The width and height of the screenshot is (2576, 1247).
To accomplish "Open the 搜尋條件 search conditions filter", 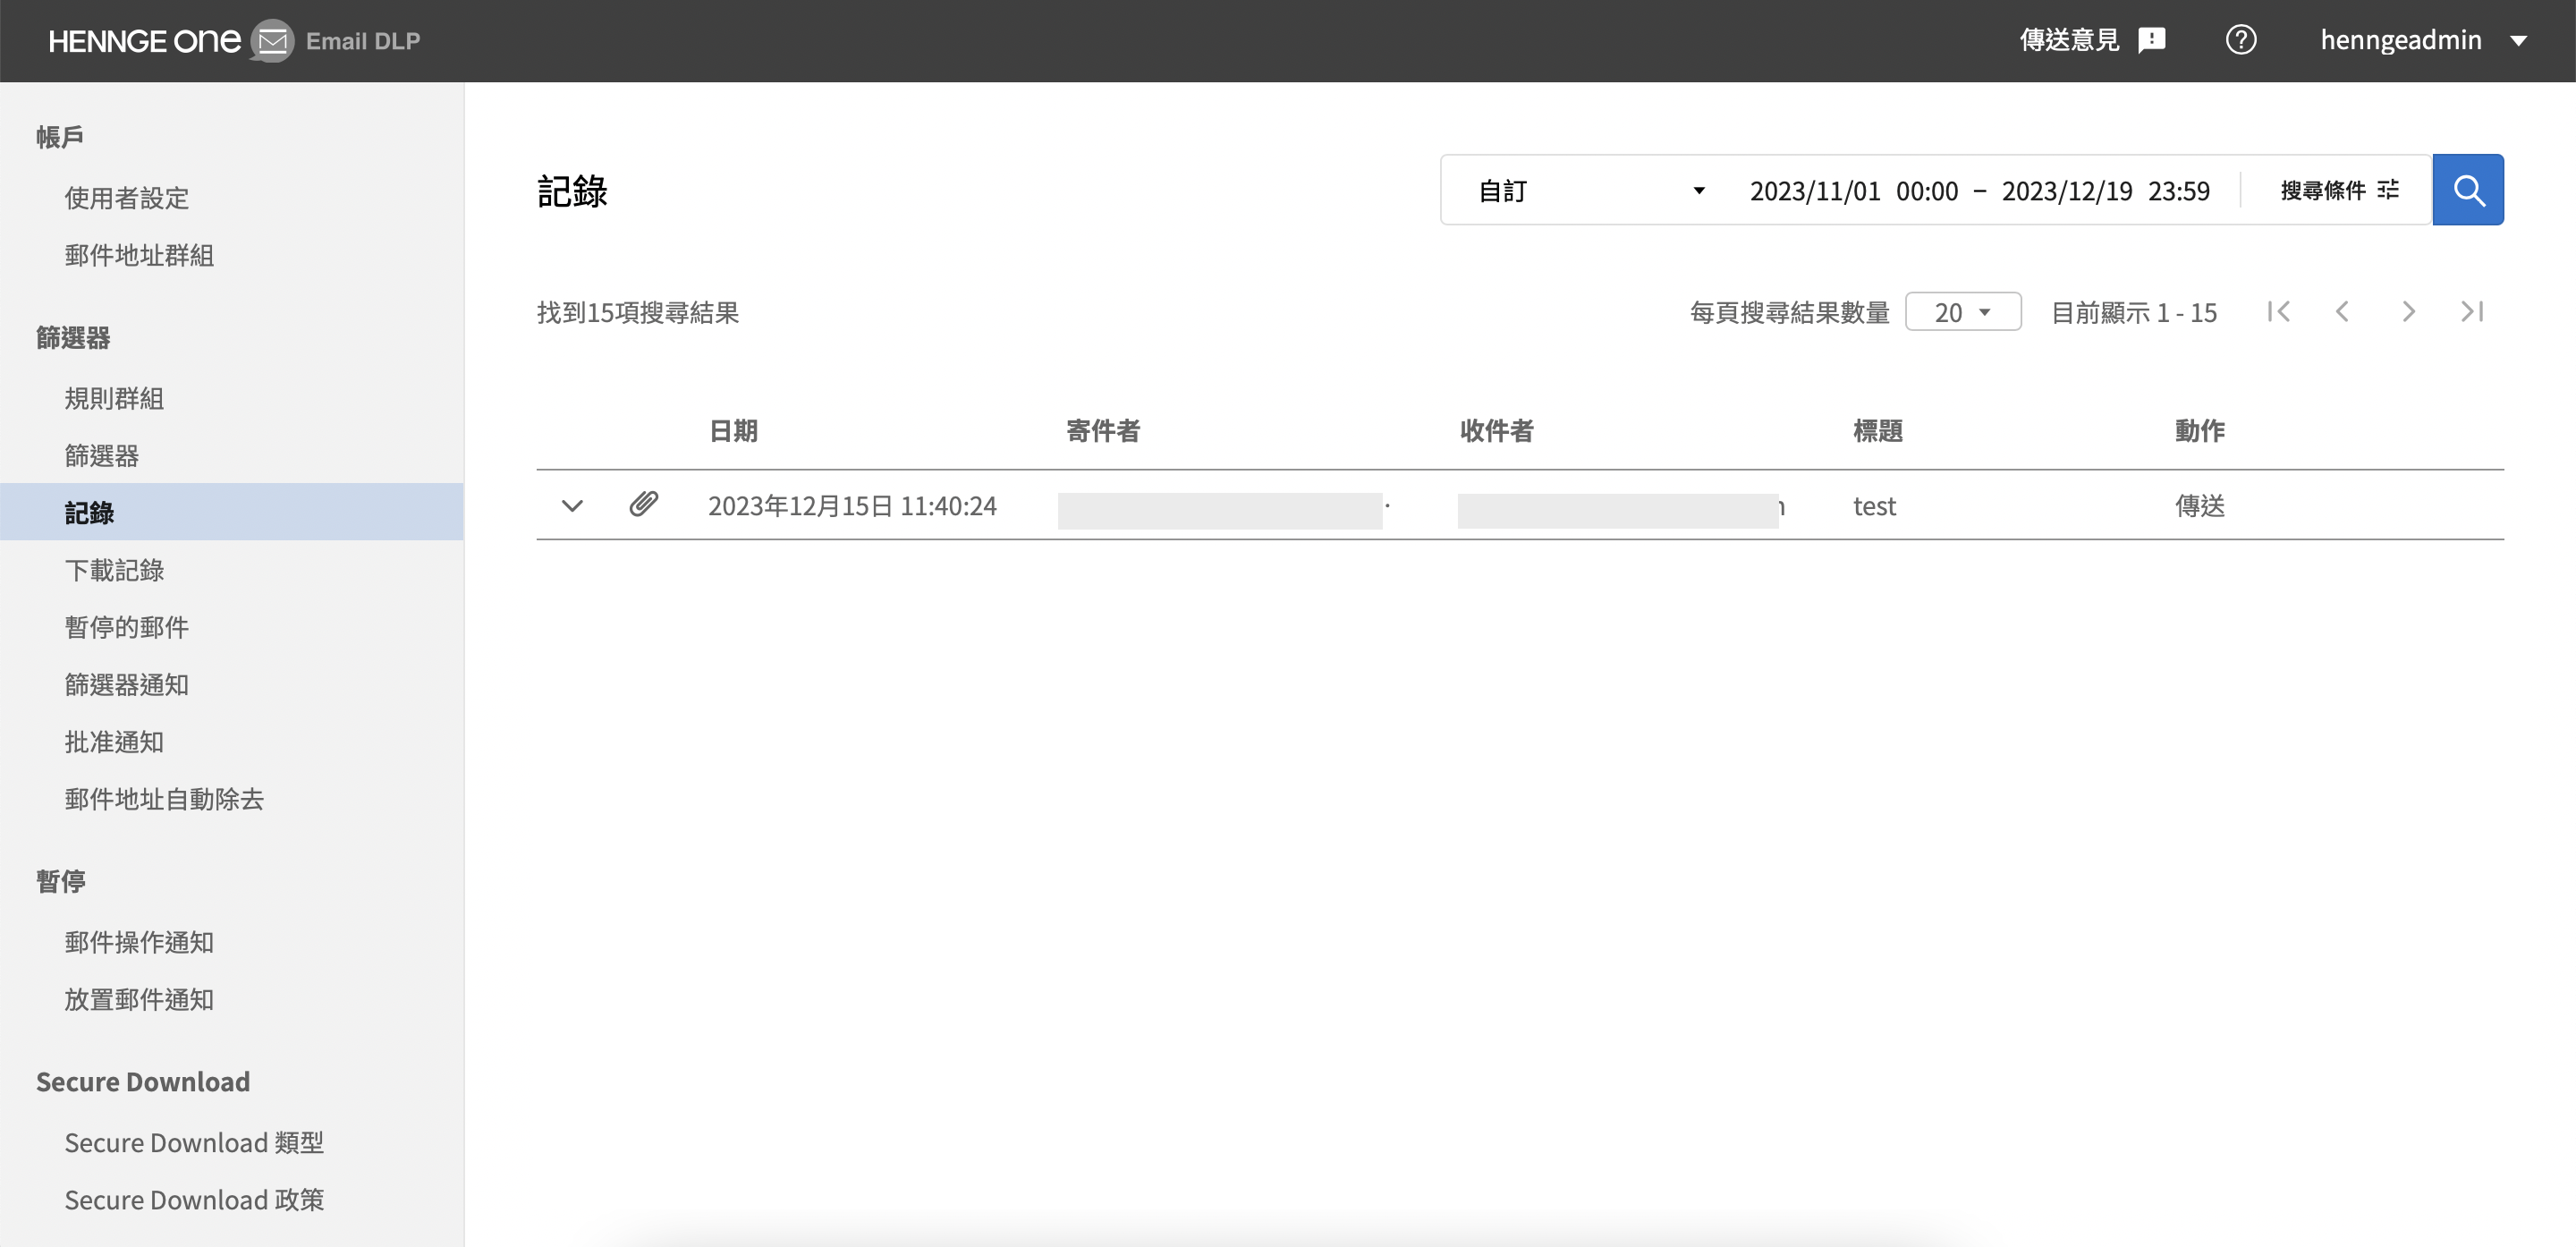I will pos(2338,190).
